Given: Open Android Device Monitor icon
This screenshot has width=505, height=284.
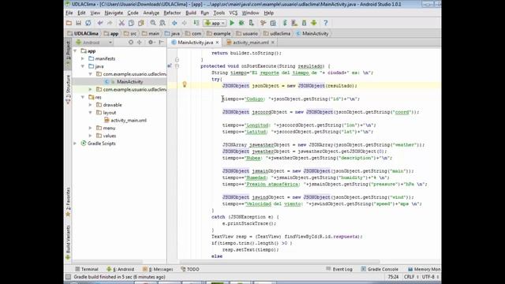Looking at the screenshot, I should pos(314,23).
